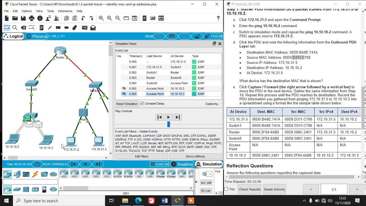The image size is (366, 206).
Task: Click the New file icon
Action: point(6,18)
